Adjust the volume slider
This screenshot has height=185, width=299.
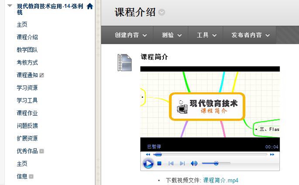pyautogui.click(x=216, y=163)
